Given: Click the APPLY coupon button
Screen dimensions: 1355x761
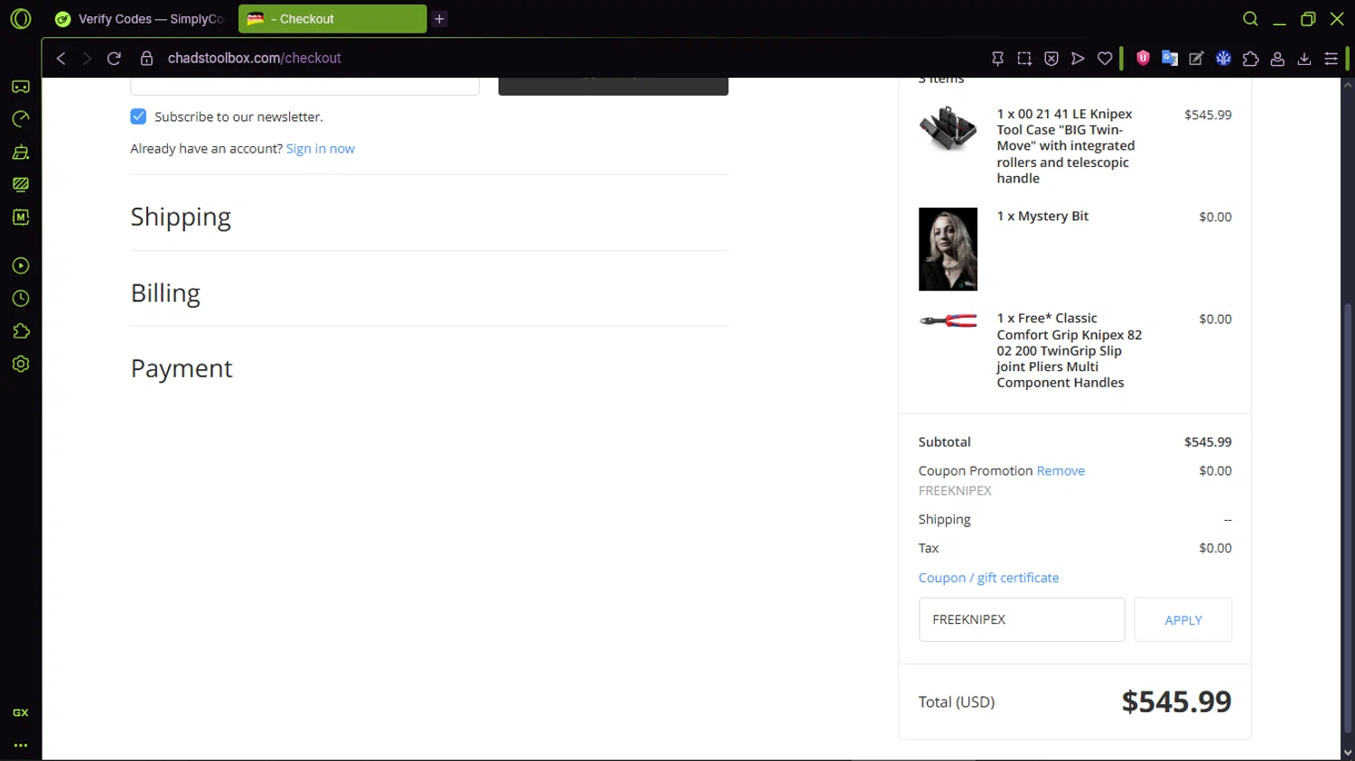Looking at the screenshot, I should pos(1183,619).
